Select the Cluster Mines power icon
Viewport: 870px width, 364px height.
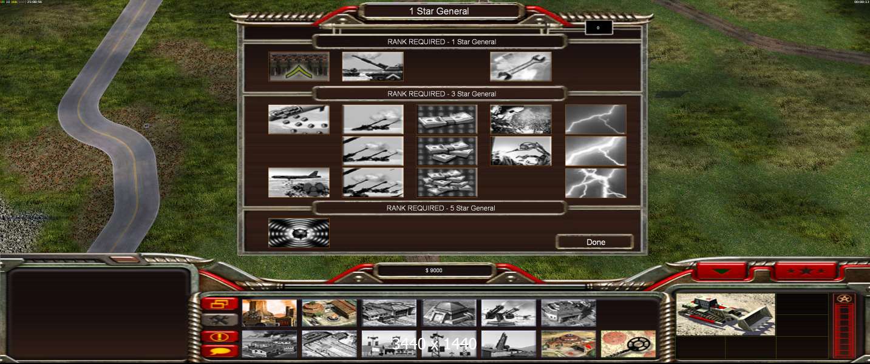tap(299, 120)
